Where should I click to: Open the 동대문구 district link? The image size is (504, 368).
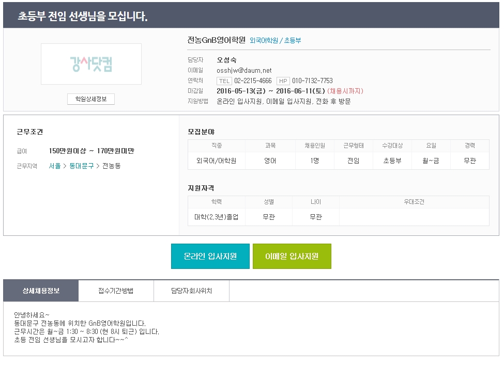(x=82, y=166)
